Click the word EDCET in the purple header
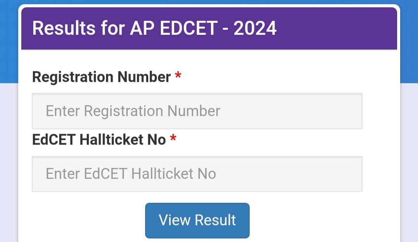The height and width of the screenshot is (242, 418). pos(189,28)
